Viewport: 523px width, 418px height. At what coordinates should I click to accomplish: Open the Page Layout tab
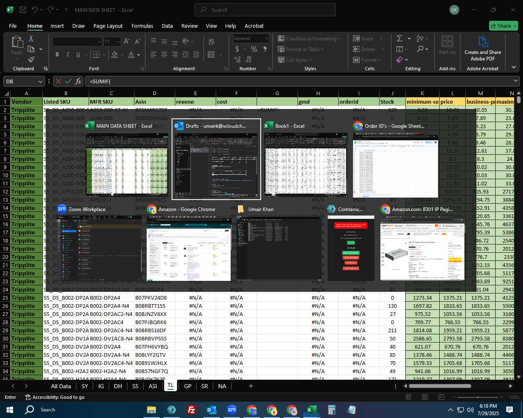[108, 26]
